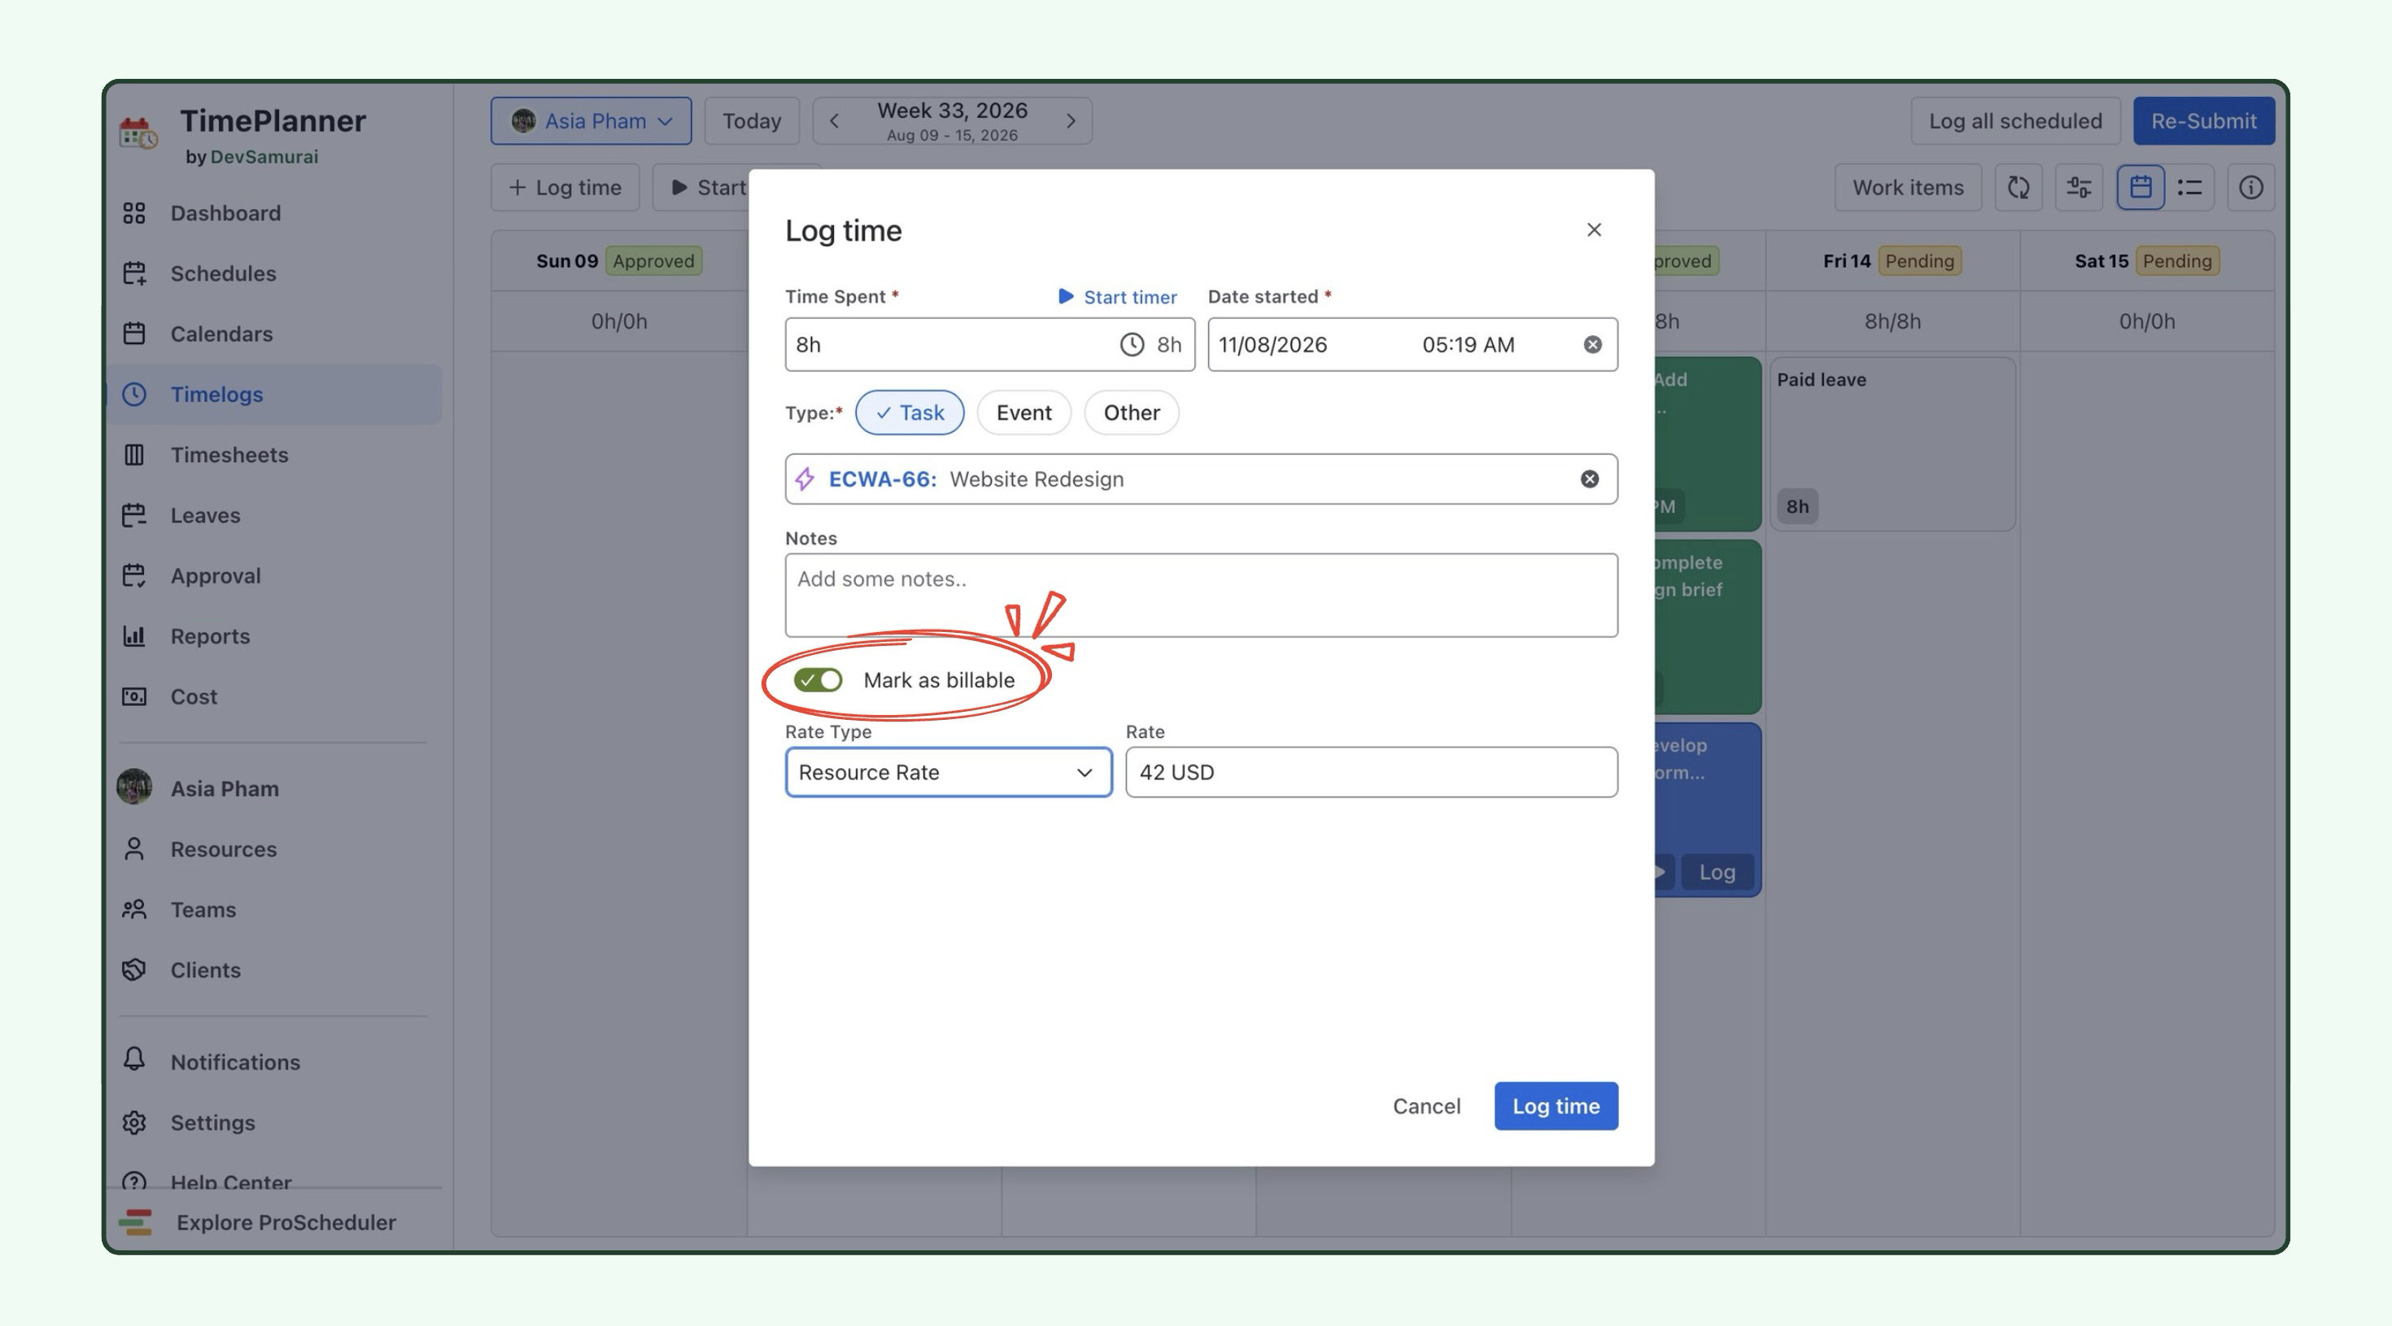Go to the next week

pos(1071,120)
